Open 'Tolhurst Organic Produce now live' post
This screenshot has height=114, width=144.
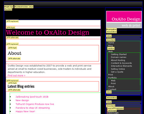[x=35, y=104]
